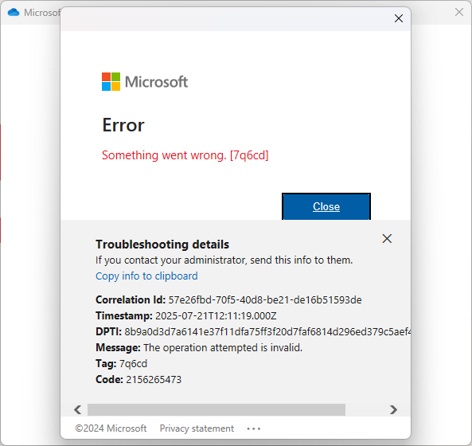Screen dimensions: 472x446
Task: Click the red Something went wrong message
Action: tap(185, 155)
